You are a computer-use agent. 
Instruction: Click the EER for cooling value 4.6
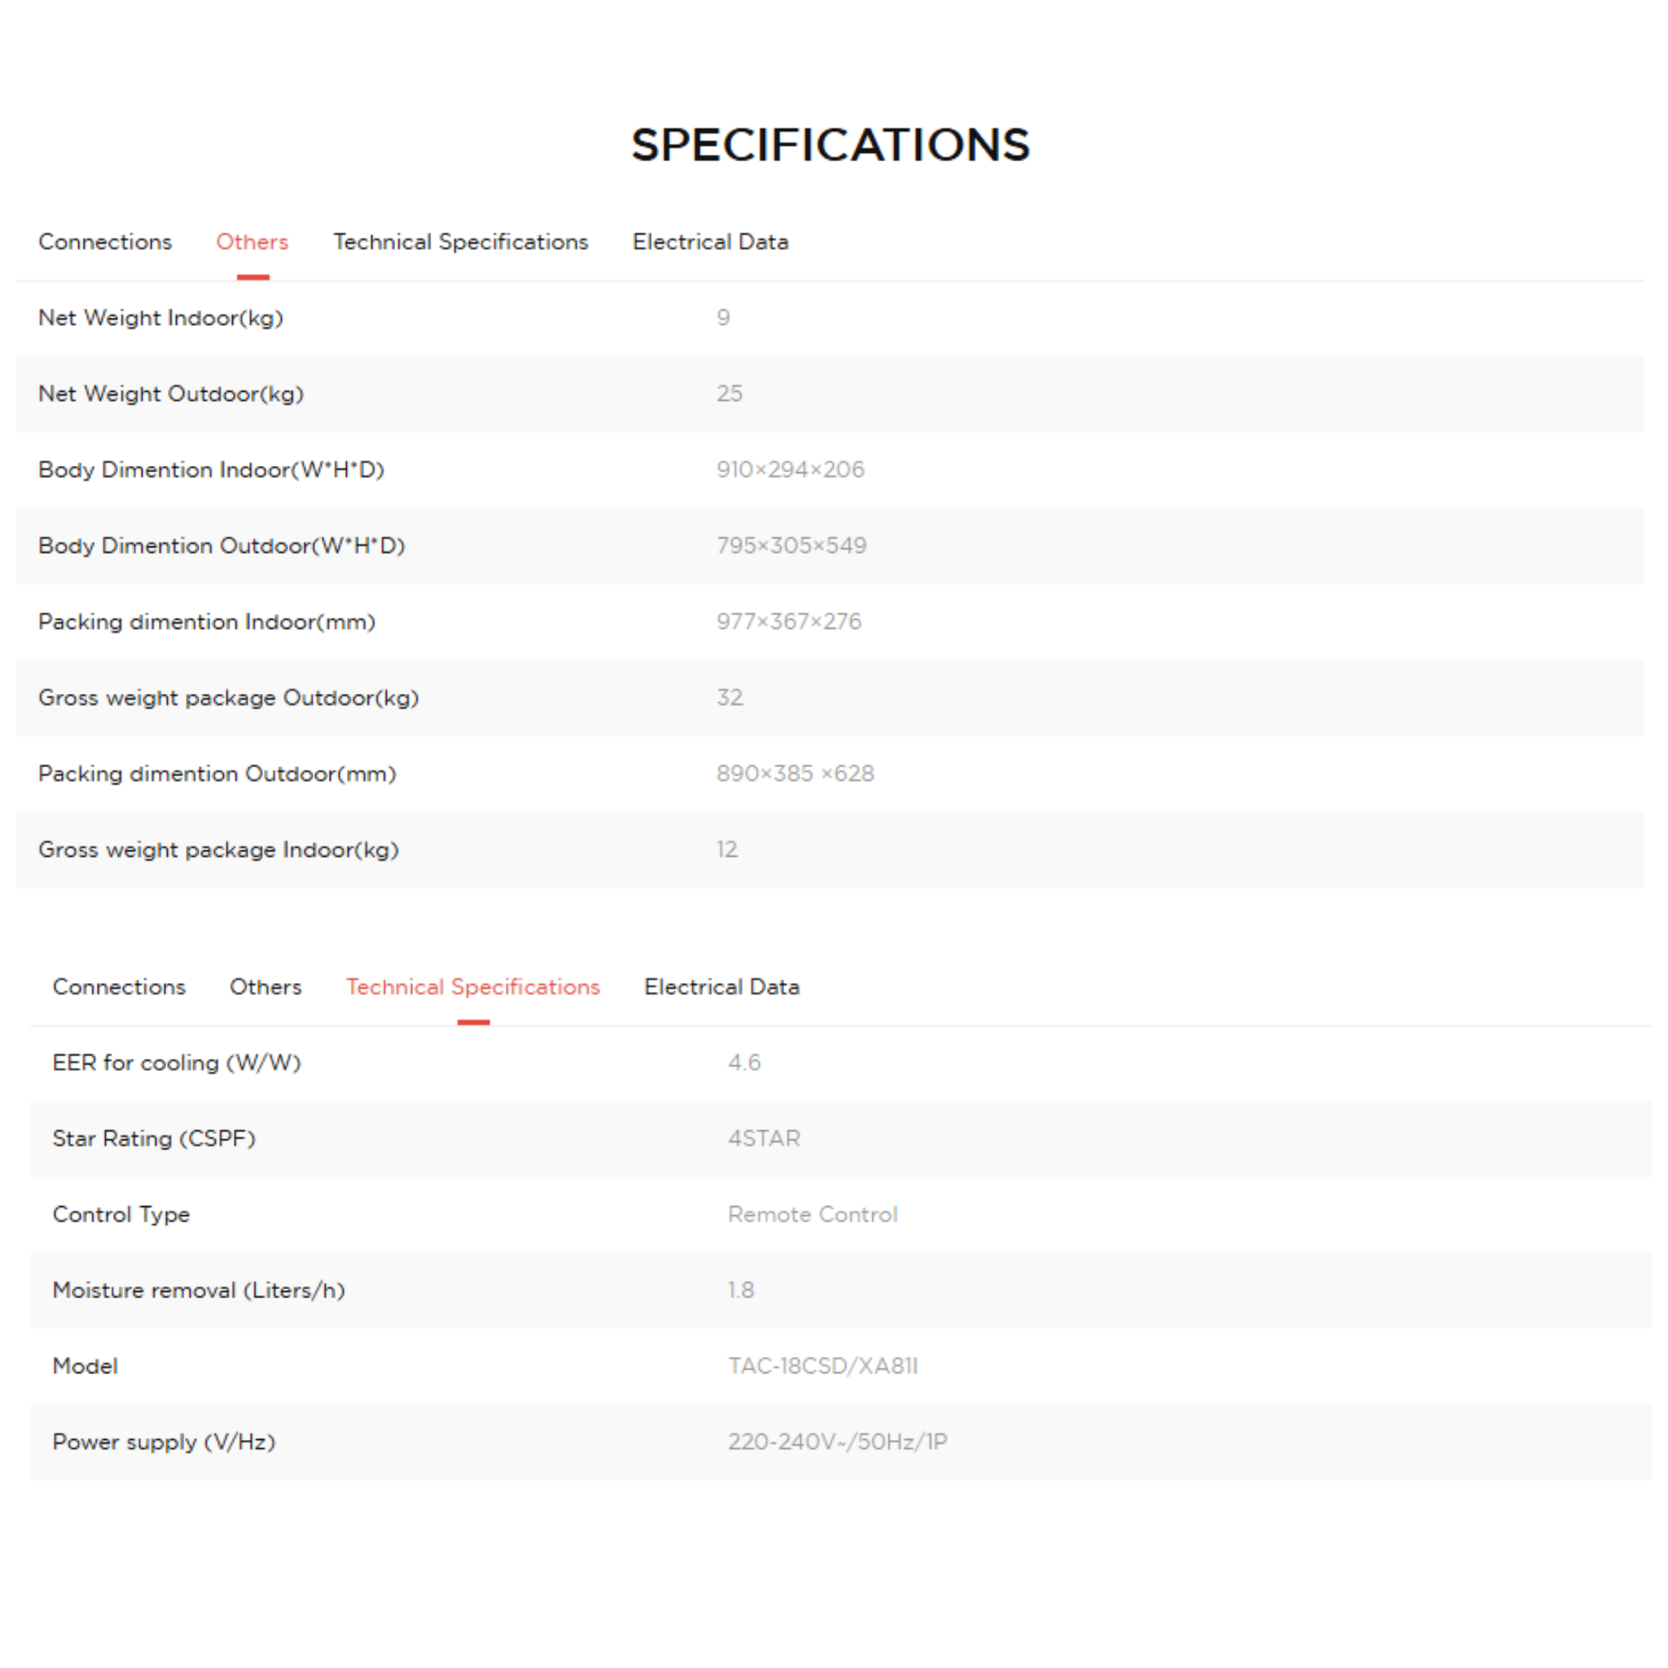(744, 1063)
